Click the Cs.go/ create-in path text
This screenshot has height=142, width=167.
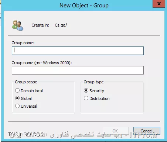(x=61, y=25)
